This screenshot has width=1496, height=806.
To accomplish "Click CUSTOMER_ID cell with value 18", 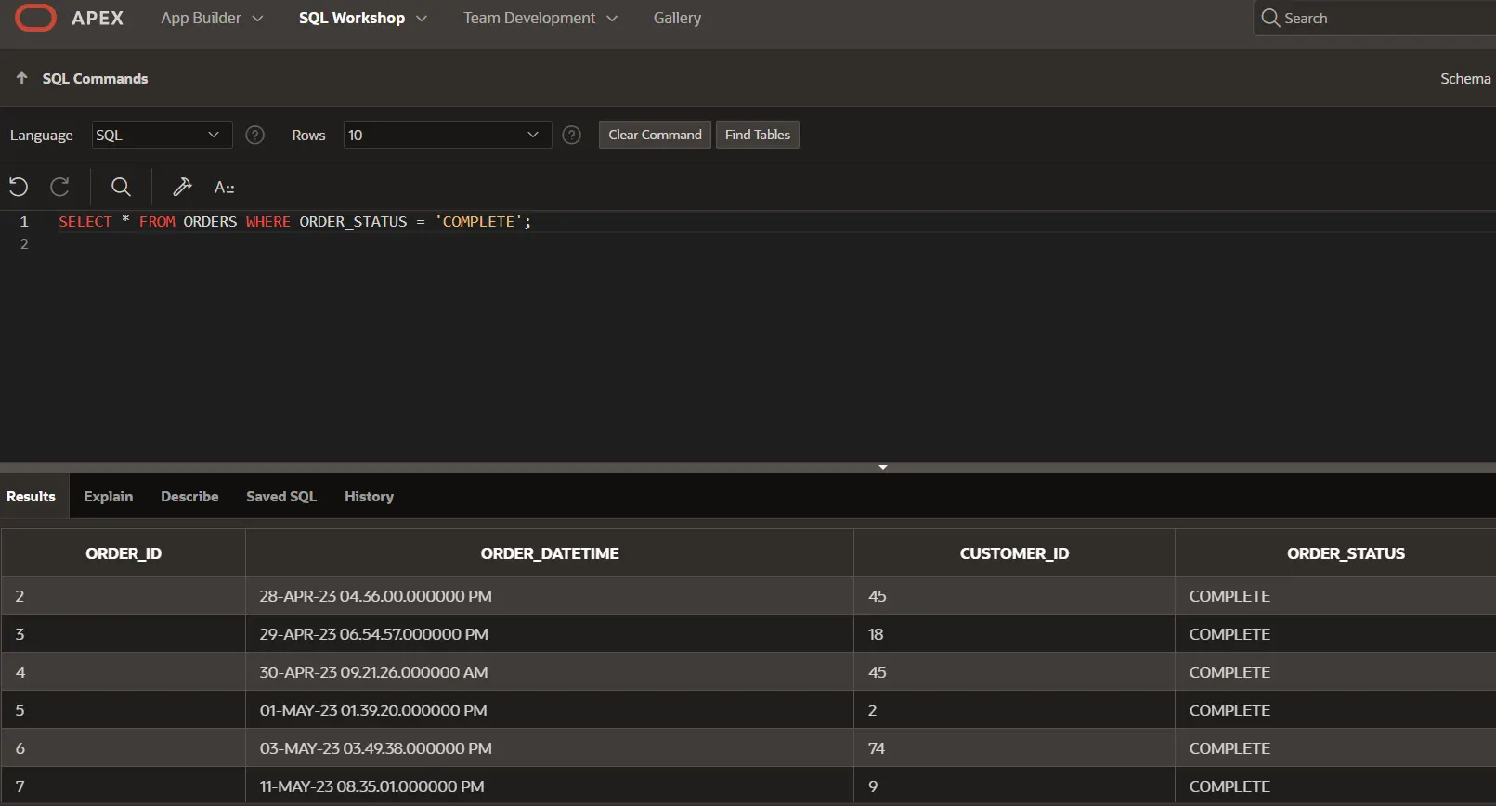I will [1014, 634].
